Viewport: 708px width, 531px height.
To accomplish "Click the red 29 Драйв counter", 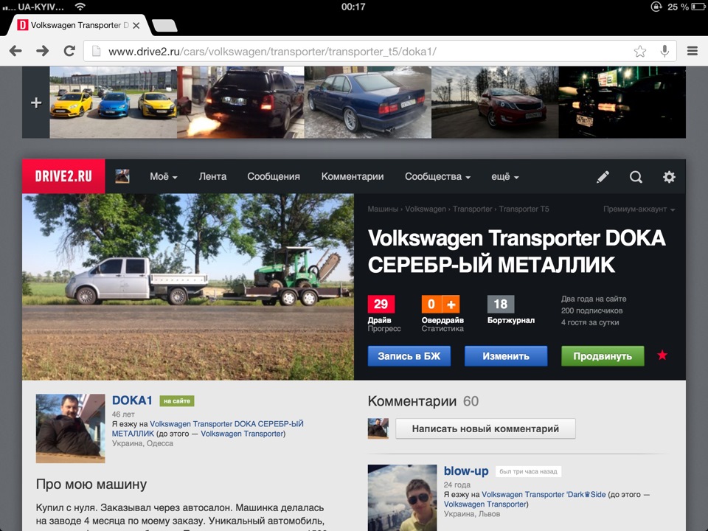I will coord(381,304).
